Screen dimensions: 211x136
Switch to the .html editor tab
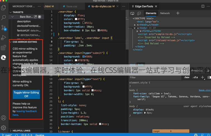coord(49,6)
